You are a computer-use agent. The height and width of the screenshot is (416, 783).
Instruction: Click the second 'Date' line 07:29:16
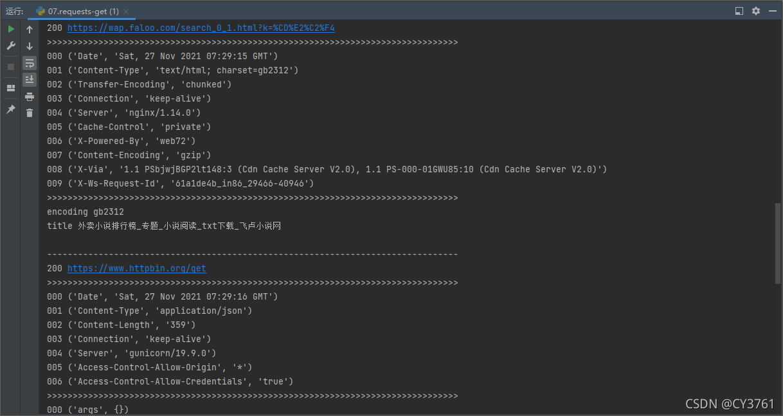pyautogui.click(x=163, y=297)
